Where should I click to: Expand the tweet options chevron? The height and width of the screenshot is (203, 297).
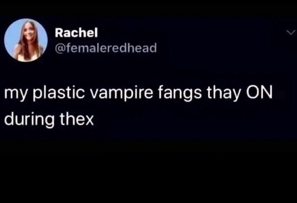tap(291, 33)
